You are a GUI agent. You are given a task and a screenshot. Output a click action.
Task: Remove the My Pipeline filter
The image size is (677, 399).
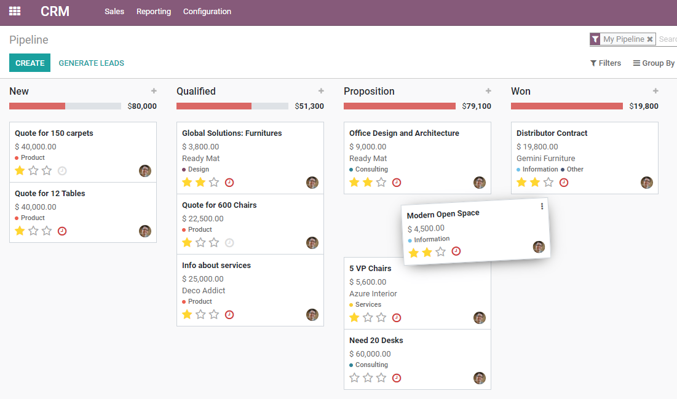click(651, 39)
